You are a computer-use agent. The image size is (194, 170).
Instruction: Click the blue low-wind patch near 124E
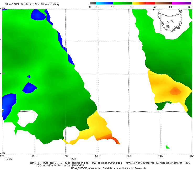(29, 88)
